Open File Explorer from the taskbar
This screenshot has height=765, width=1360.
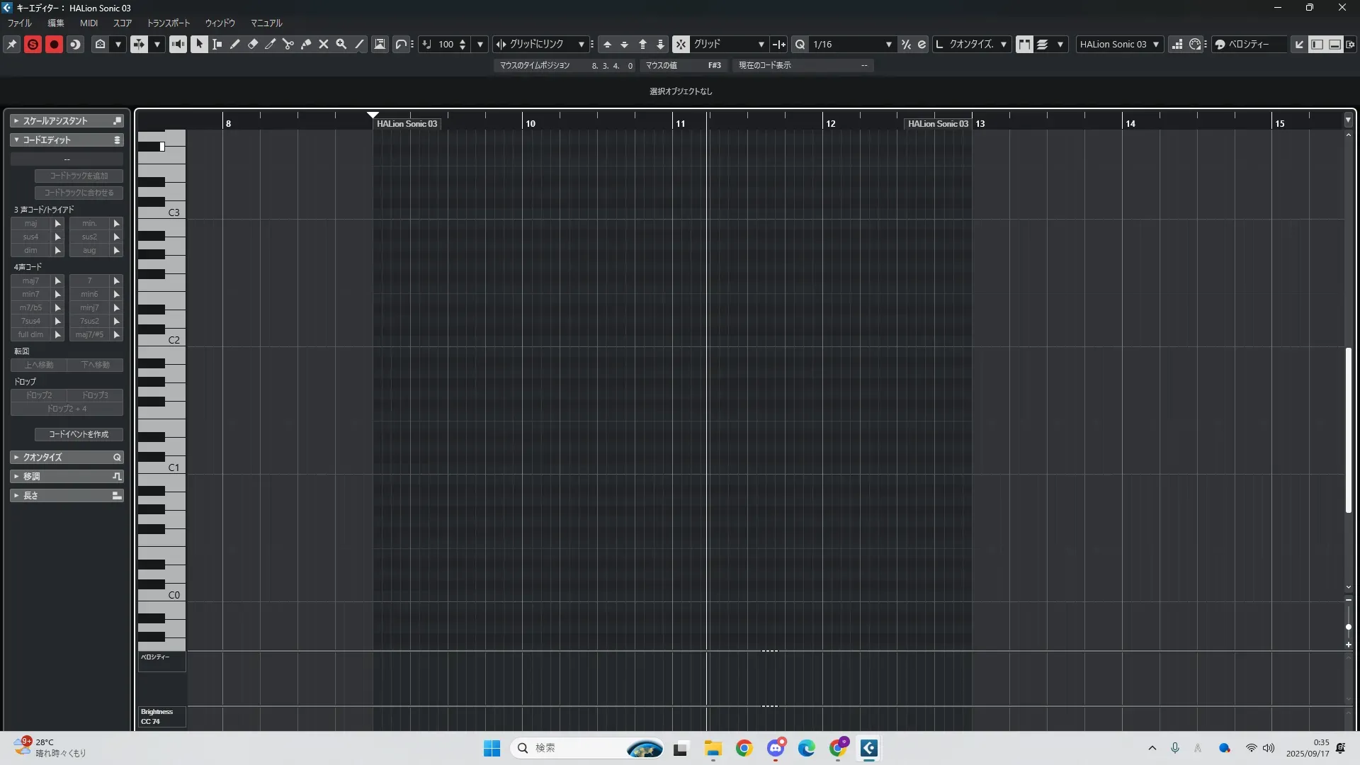713,748
